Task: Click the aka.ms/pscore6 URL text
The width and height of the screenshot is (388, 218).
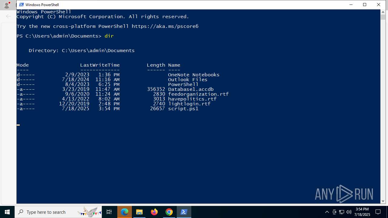Action: tap(165, 26)
